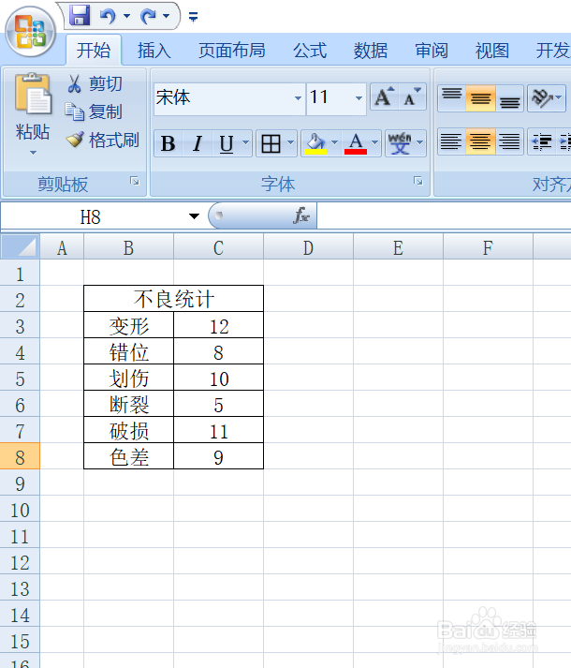Toggle align text left

point(451,141)
